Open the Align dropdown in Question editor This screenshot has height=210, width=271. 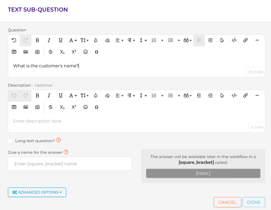tap(119, 40)
